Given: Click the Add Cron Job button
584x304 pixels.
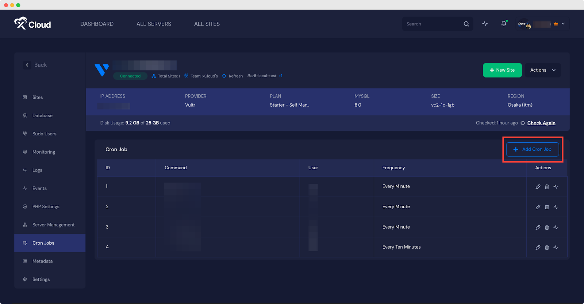Looking at the screenshot, I should [x=532, y=149].
